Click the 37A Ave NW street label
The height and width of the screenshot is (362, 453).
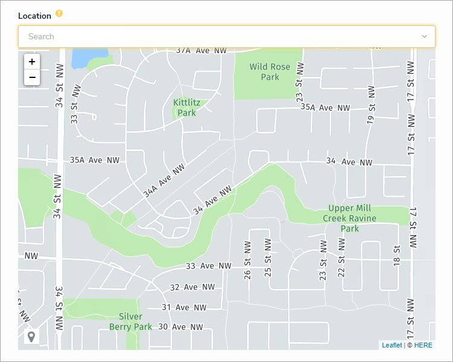coord(201,51)
